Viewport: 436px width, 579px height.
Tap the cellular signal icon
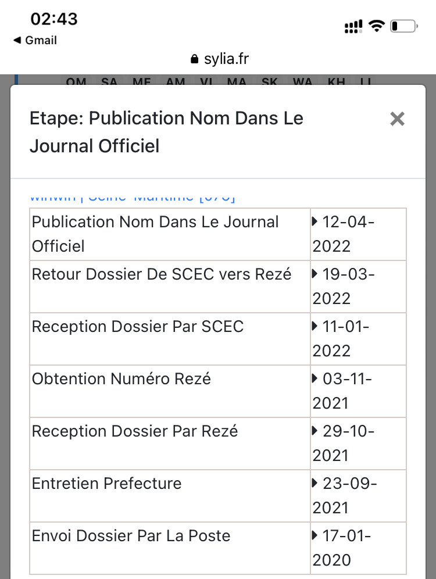(353, 26)
